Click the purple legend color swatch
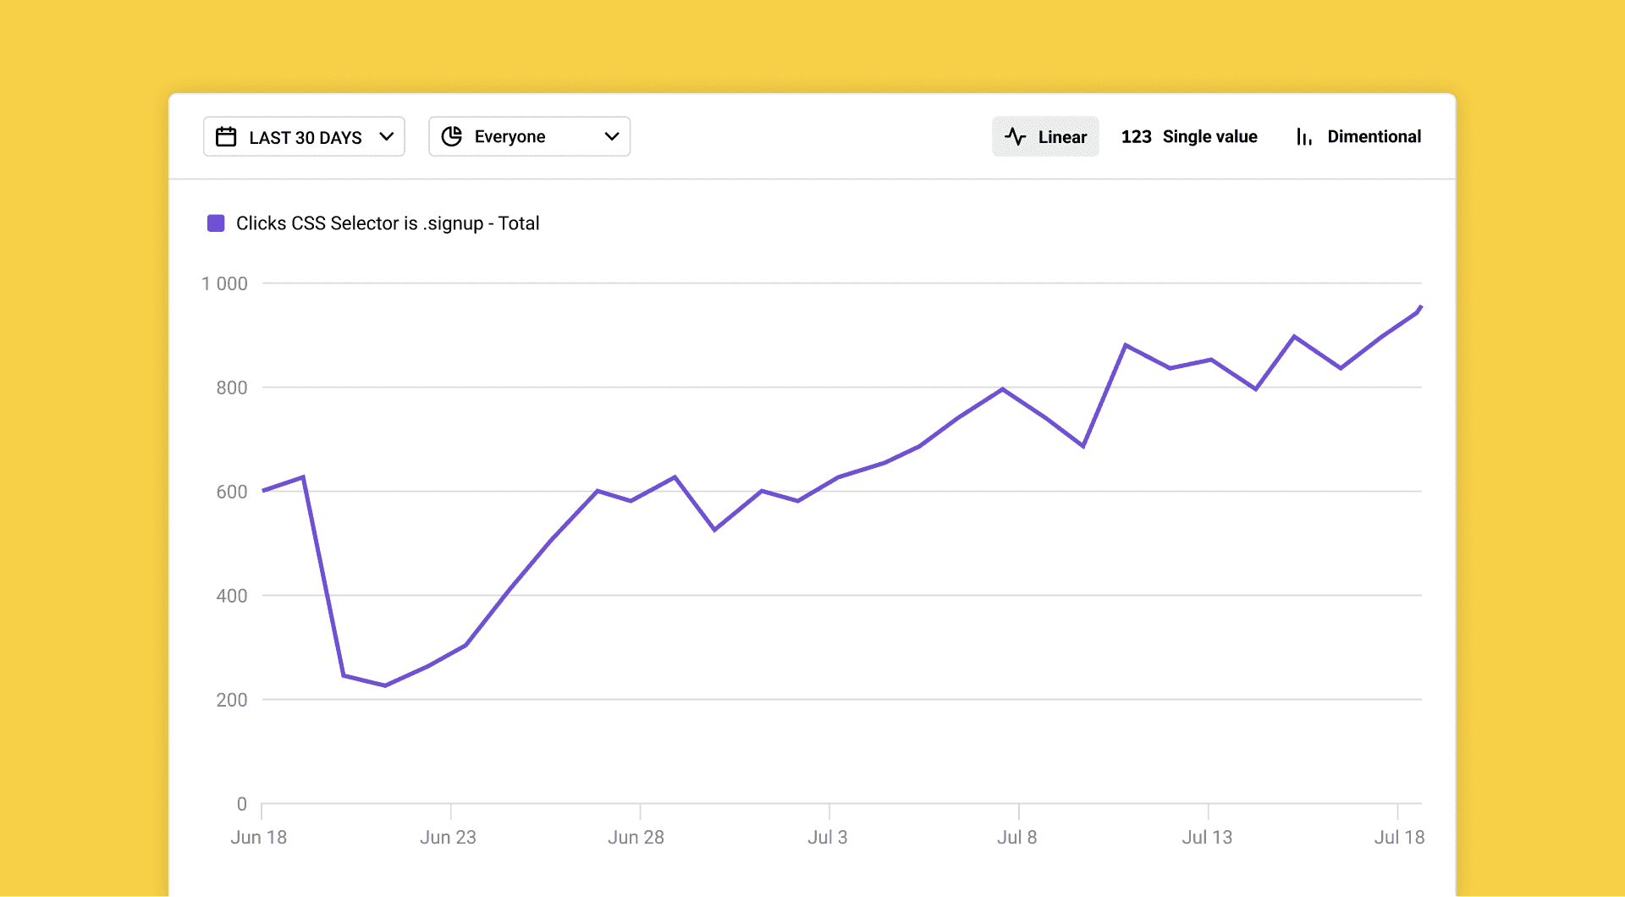 pyautogui.click(x=216, y=223)
